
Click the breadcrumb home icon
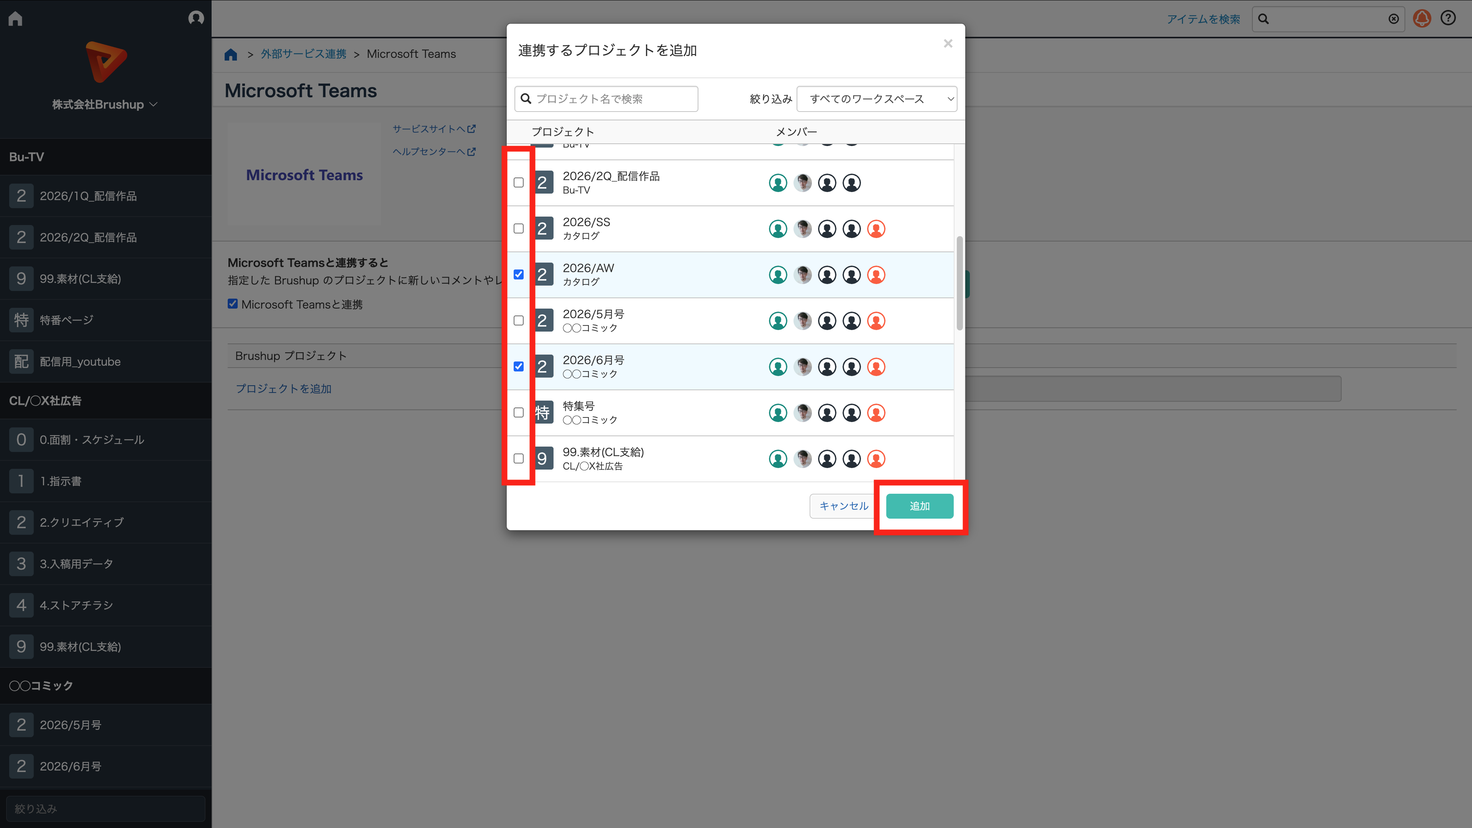[231, 54]
